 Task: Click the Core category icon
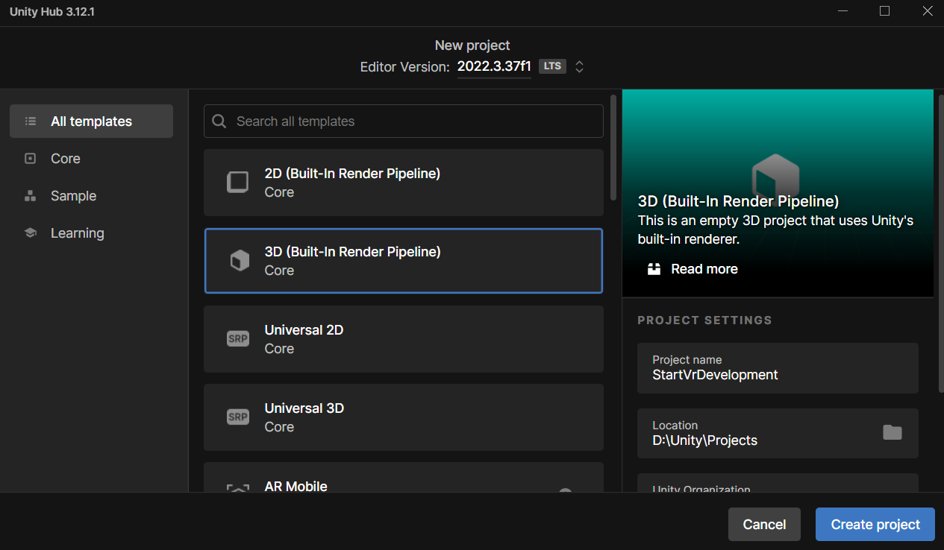[31, 158]
